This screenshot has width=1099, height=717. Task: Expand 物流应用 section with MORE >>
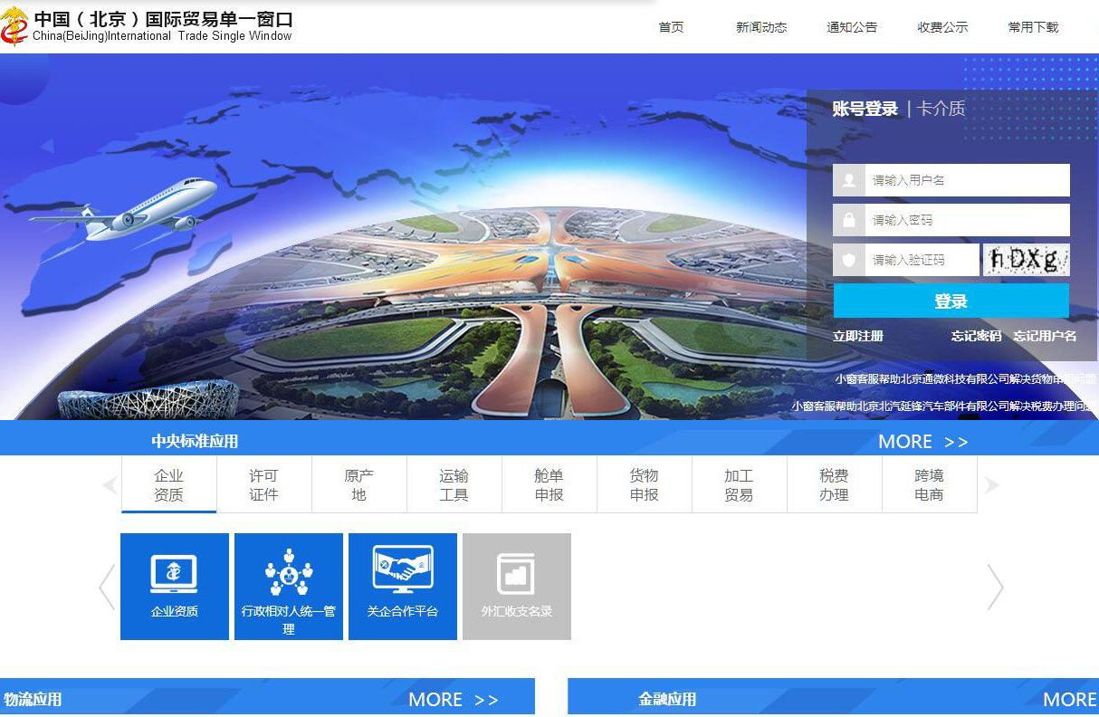pos(453,699)
